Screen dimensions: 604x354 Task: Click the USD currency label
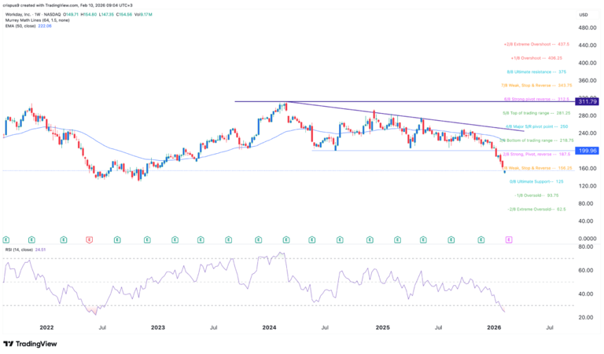click(584, 15)
